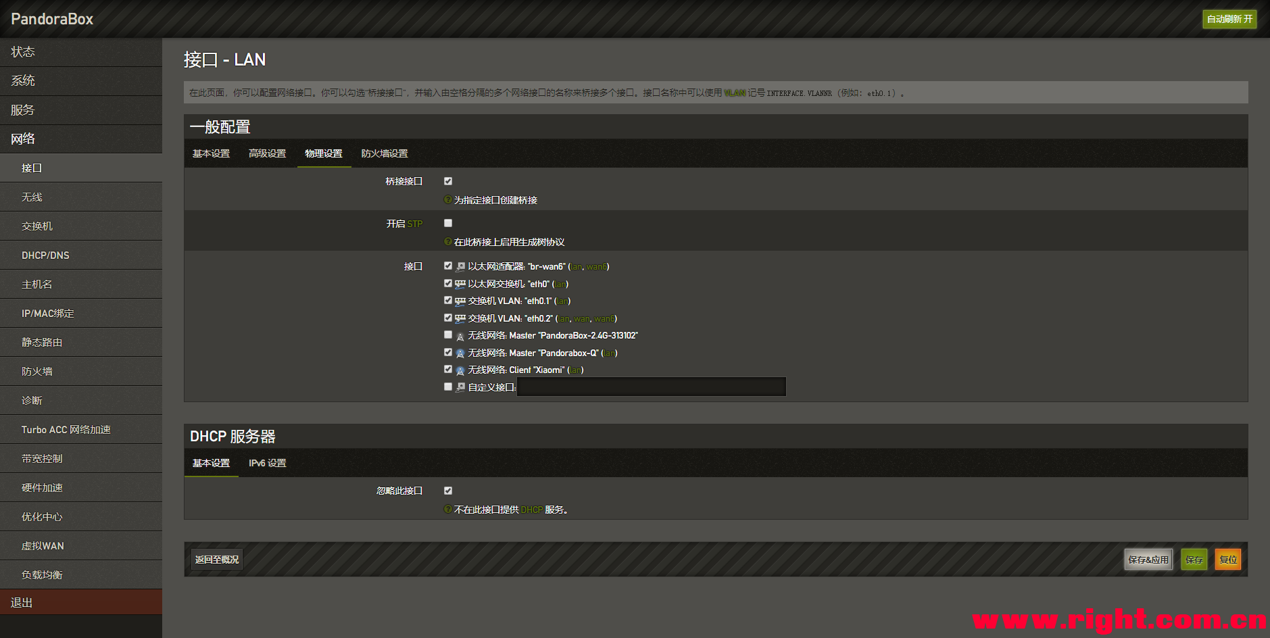Open the 负载均衡 sidebar item
Screen dimensions: 1270x638
click(x=81, y=575)
